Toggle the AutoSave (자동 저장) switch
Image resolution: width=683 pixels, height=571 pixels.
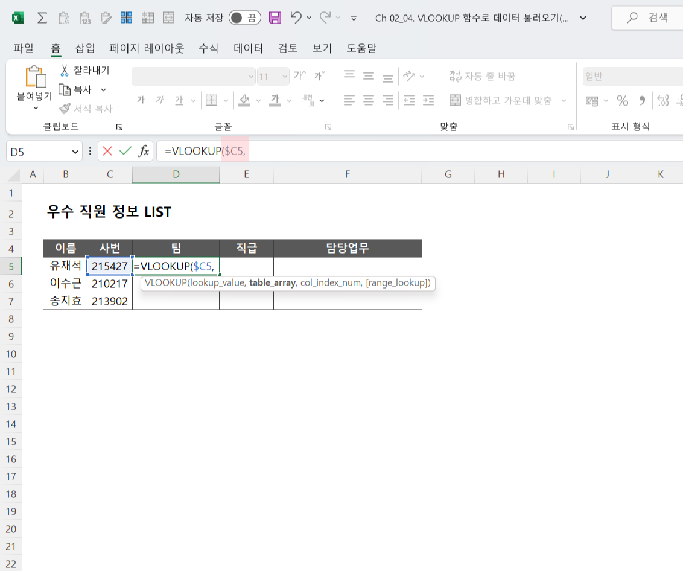(245, 18)
